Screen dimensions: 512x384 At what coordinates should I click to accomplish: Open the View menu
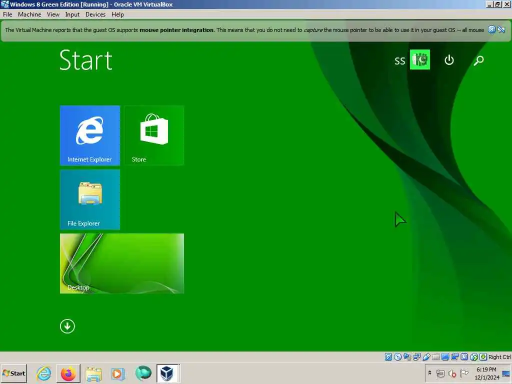53,14
